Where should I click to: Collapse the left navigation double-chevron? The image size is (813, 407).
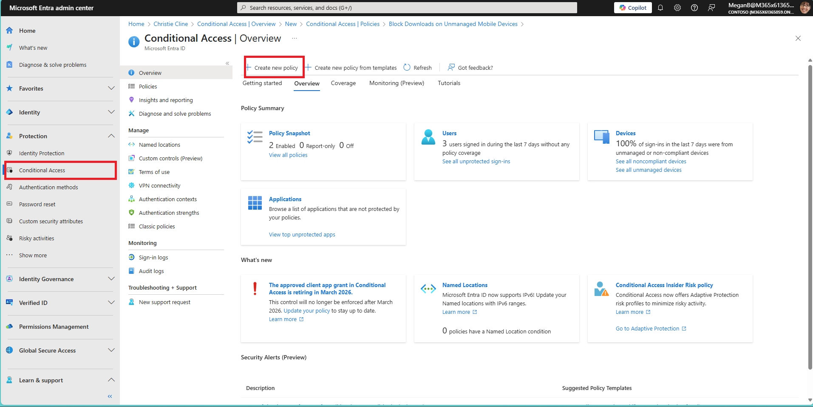110,396
